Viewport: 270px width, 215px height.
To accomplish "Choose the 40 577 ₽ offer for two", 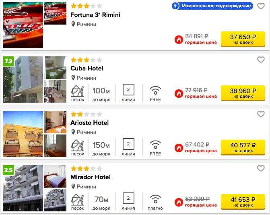I will point(243,147).
